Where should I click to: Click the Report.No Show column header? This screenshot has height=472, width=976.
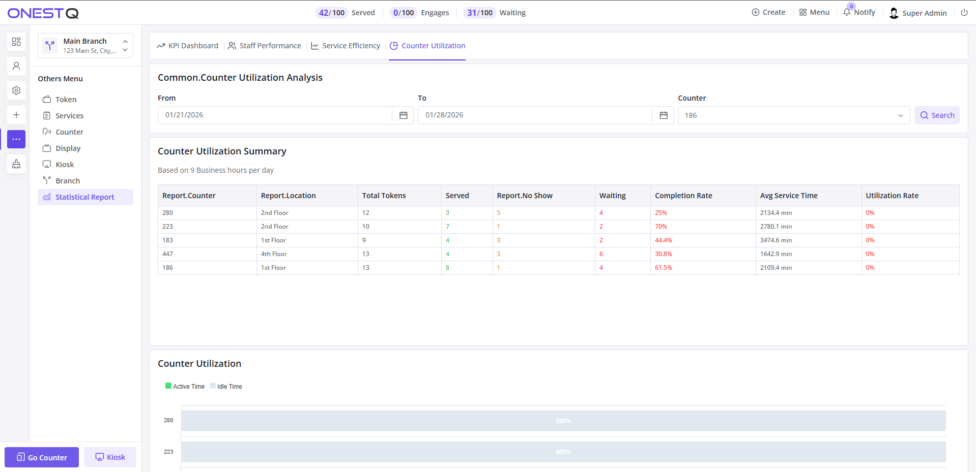(x=544, y=196)
